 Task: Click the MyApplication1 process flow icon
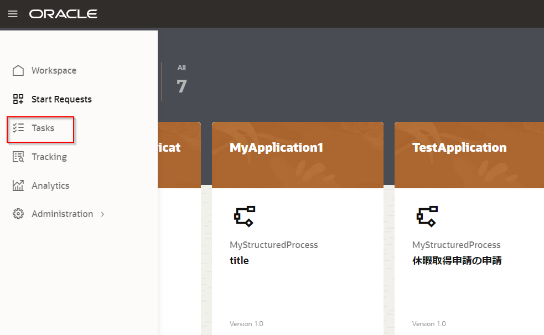tap(244, 216)
